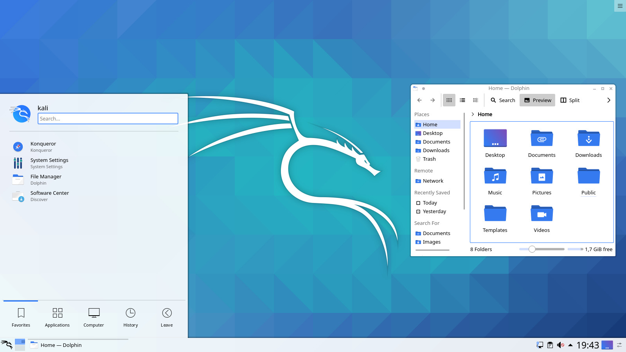
Task: Adjust the icon zoom slider
Action: coord(532,249)
